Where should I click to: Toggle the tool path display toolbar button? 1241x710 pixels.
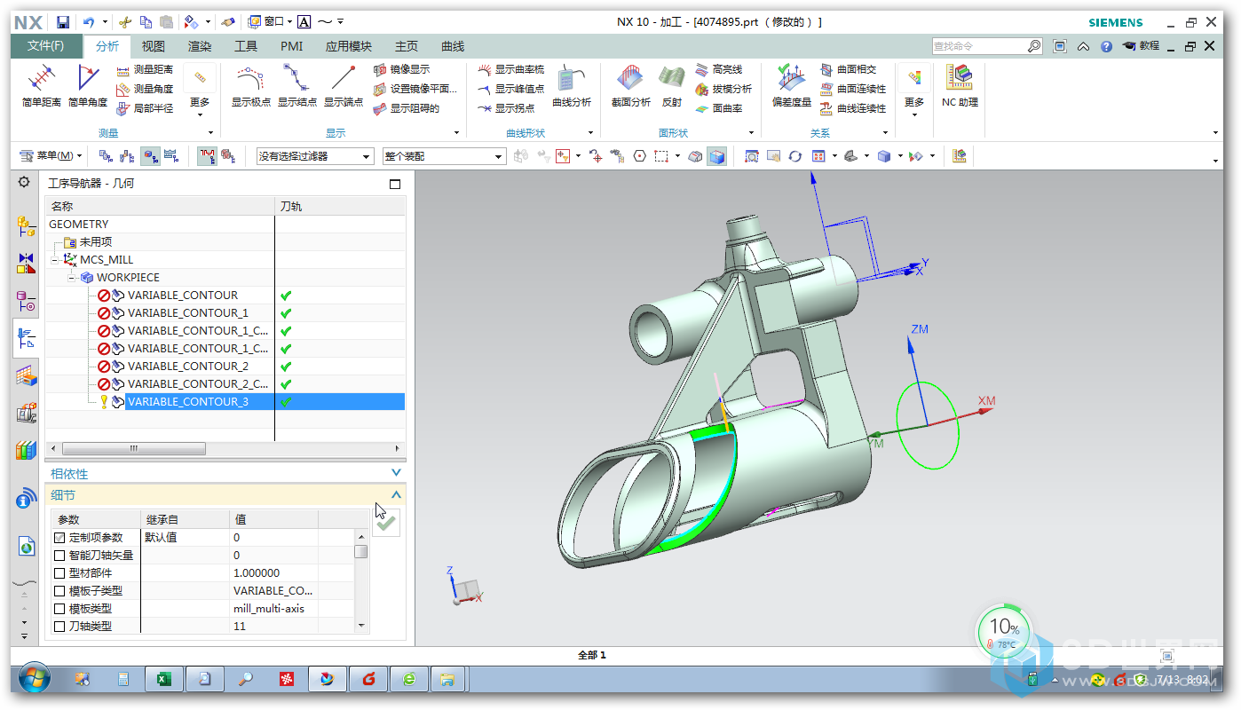click(207, 156)
